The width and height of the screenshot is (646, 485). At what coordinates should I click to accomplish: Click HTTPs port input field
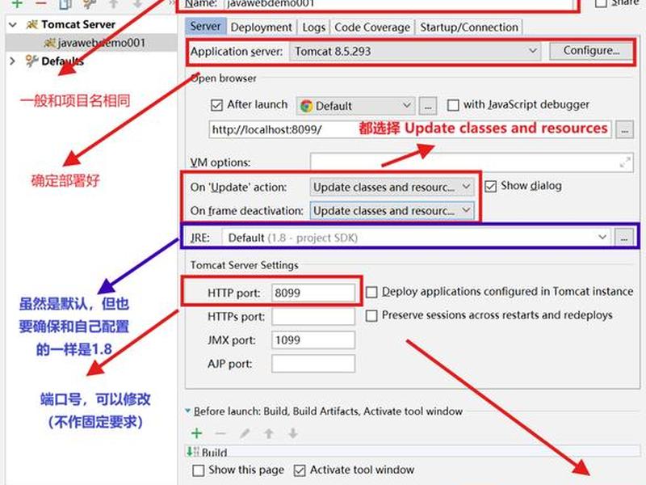coord(313,317)
